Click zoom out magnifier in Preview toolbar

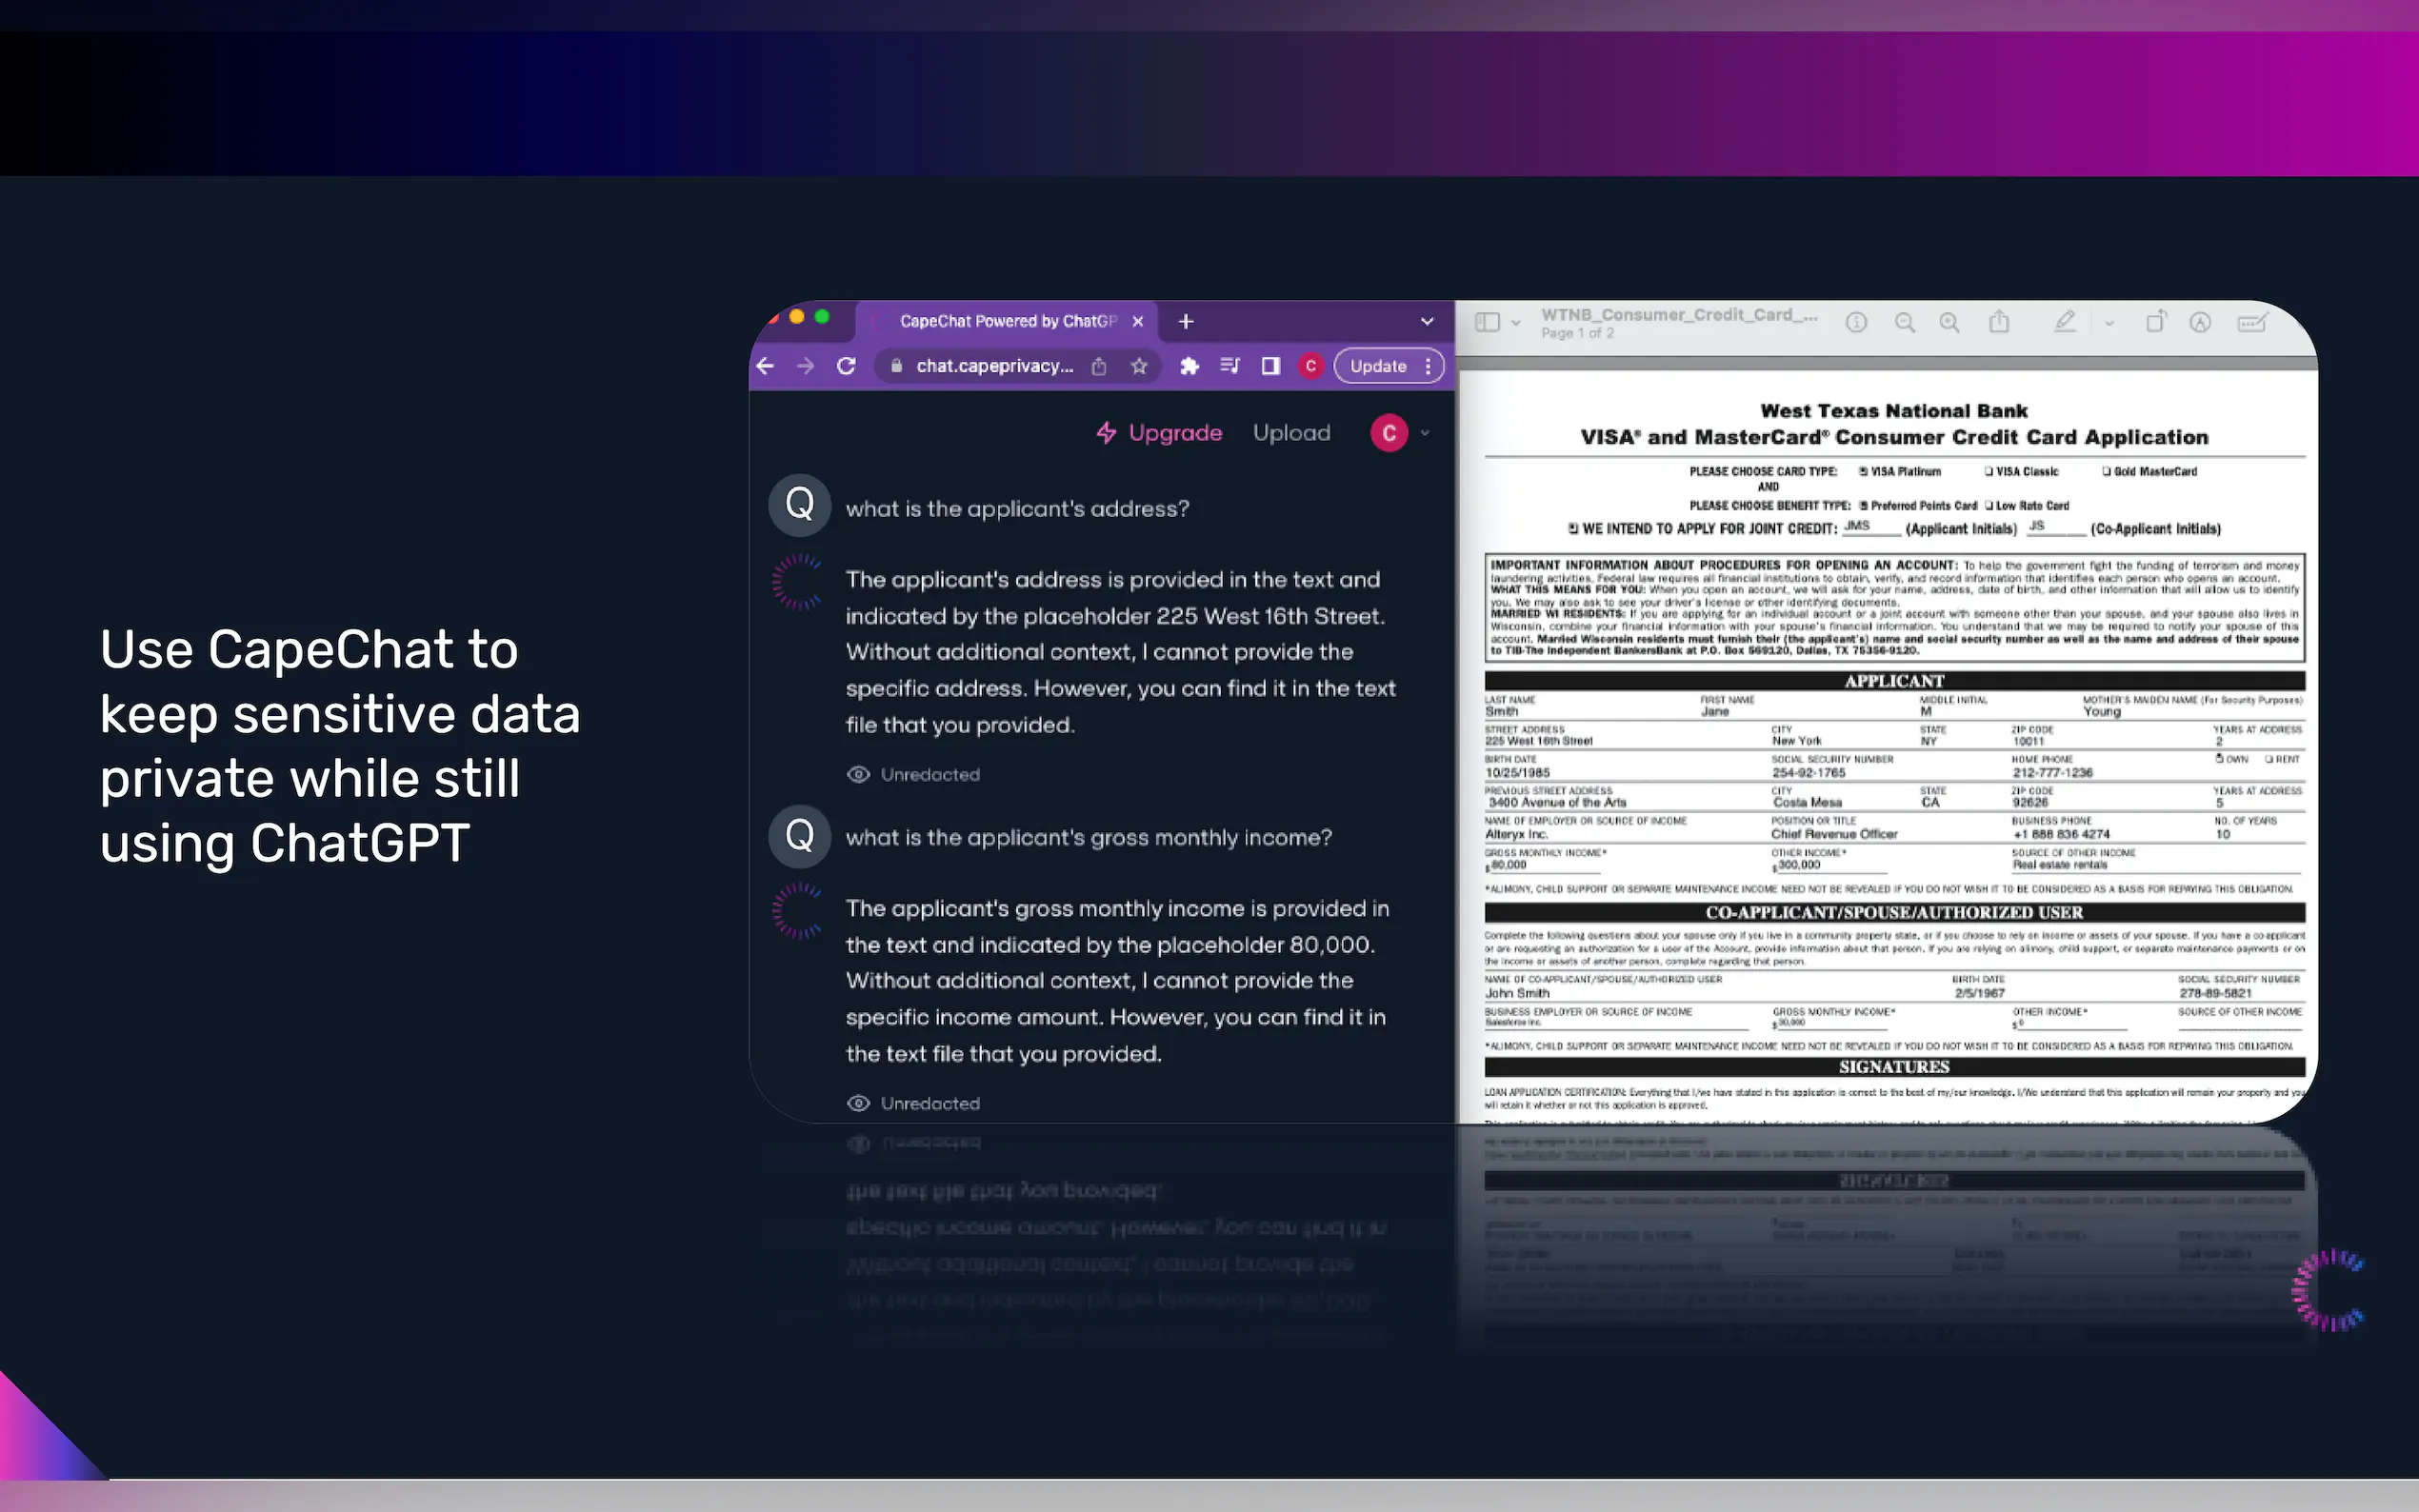coord(1905,322)
